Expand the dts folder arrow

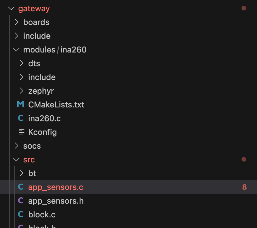click(x=21, y=63)
